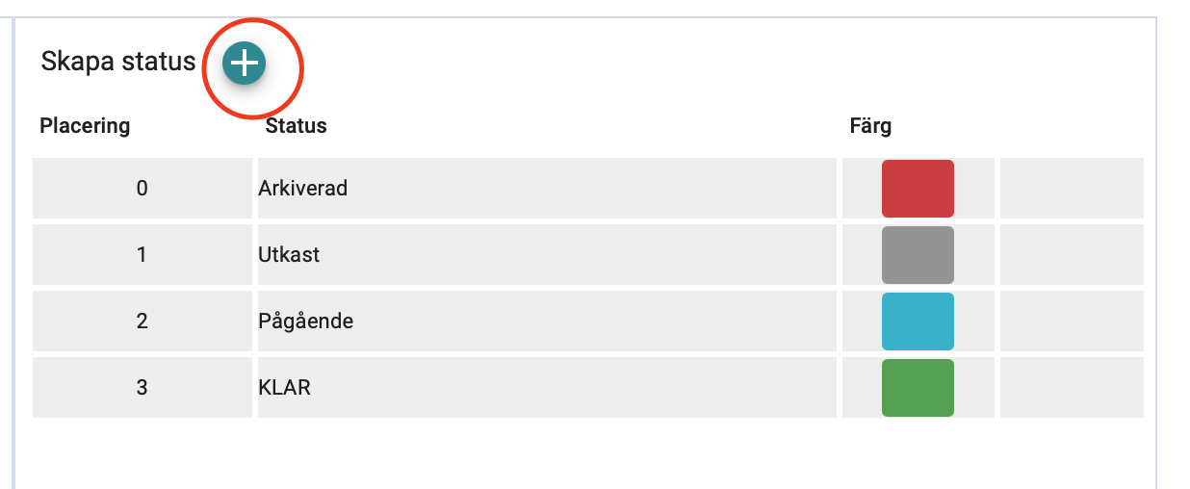Click the red color swatch for Arkiverad
1190x489 pixels.
click(x=918, y=189)
